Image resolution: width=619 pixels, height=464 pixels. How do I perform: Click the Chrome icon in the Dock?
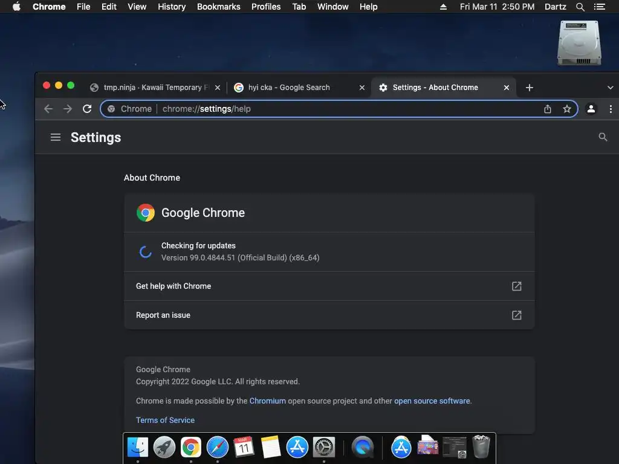190,448
